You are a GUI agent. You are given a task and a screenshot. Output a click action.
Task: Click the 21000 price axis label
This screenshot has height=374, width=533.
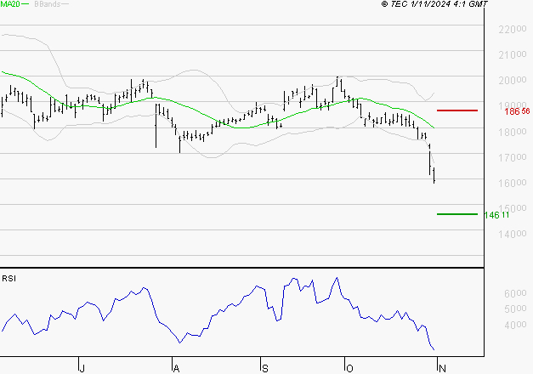point(513,54)
